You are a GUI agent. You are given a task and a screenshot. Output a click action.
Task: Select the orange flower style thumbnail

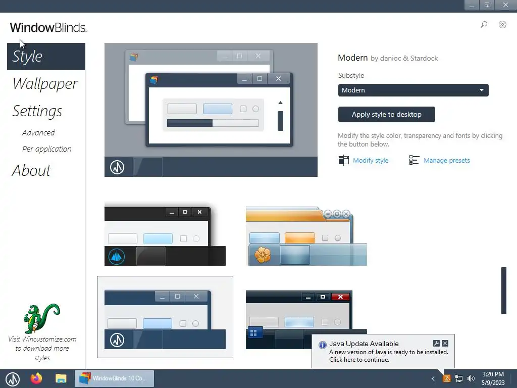306,236
